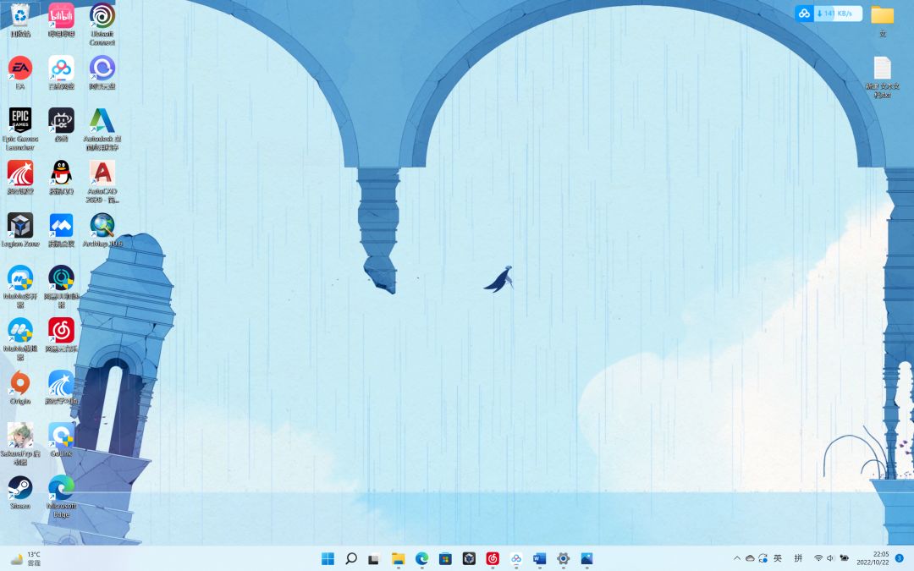Launch the Origin shortcut

pyautogui.click(x=19, y=382)
